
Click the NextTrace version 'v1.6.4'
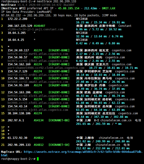point(22,5)
